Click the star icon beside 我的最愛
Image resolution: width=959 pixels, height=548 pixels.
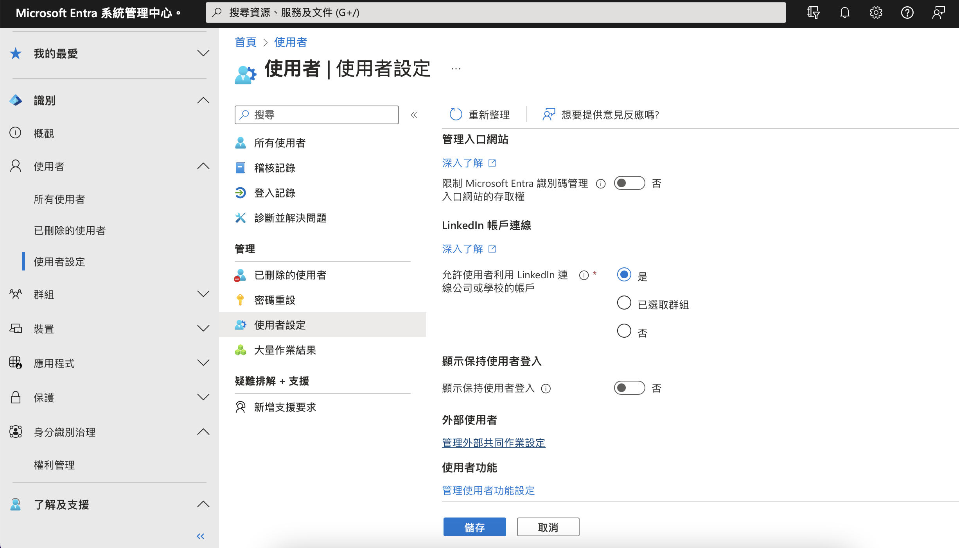tap(16, 53)
